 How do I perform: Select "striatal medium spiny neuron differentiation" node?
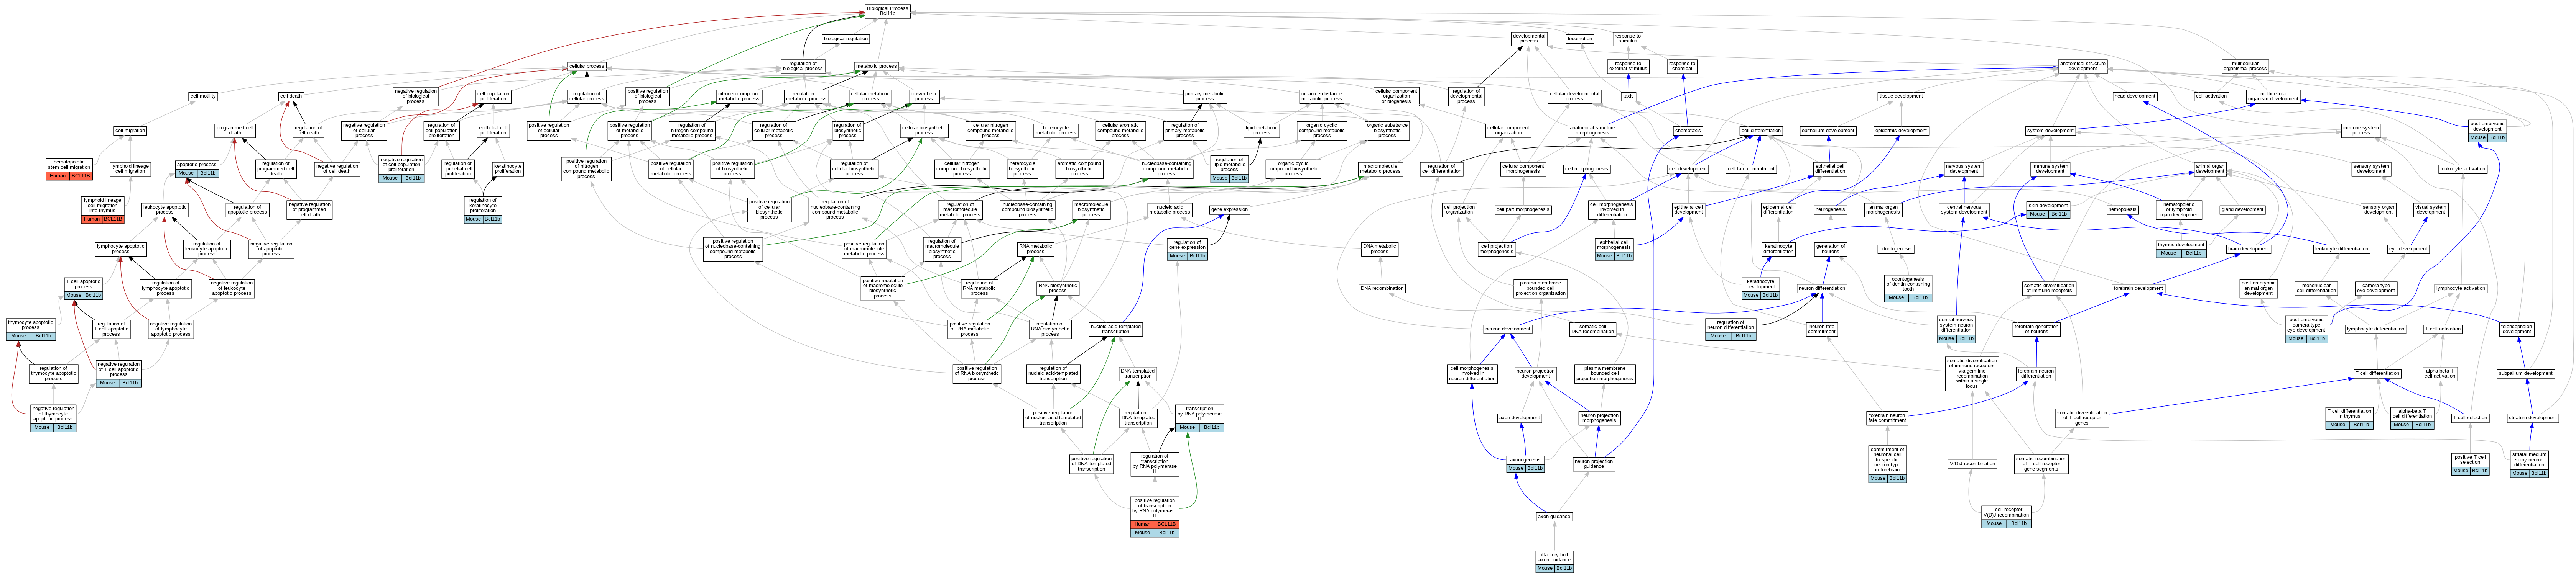(x=2529, y=464)
